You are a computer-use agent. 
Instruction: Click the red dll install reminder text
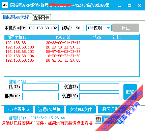[47, 123]
